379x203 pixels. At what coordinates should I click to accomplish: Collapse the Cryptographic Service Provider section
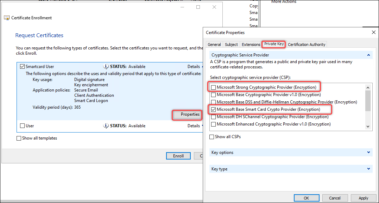tap(368, 55)
